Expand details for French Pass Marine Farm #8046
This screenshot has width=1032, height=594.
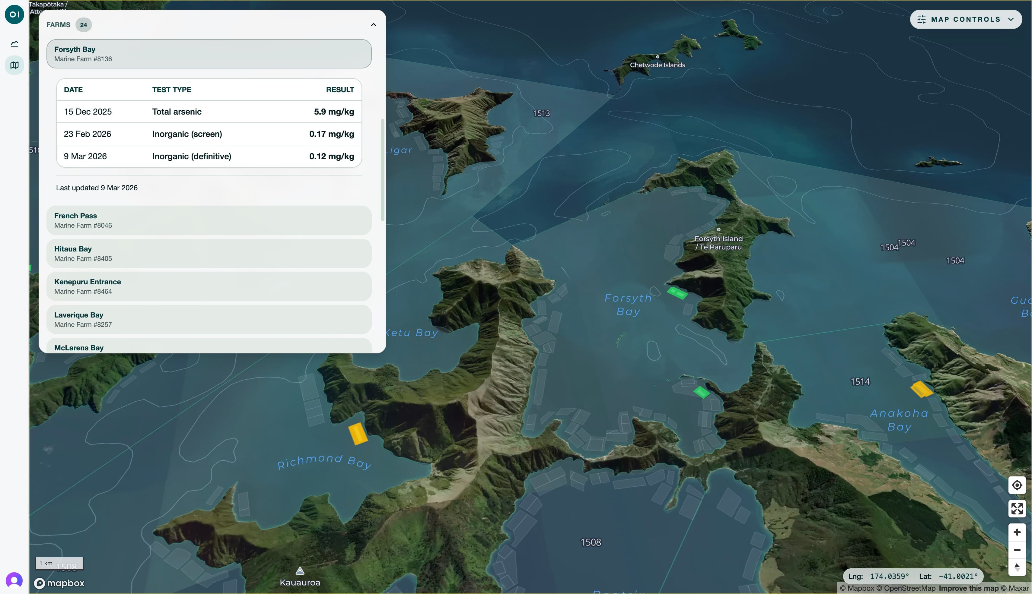click(209, 220)
